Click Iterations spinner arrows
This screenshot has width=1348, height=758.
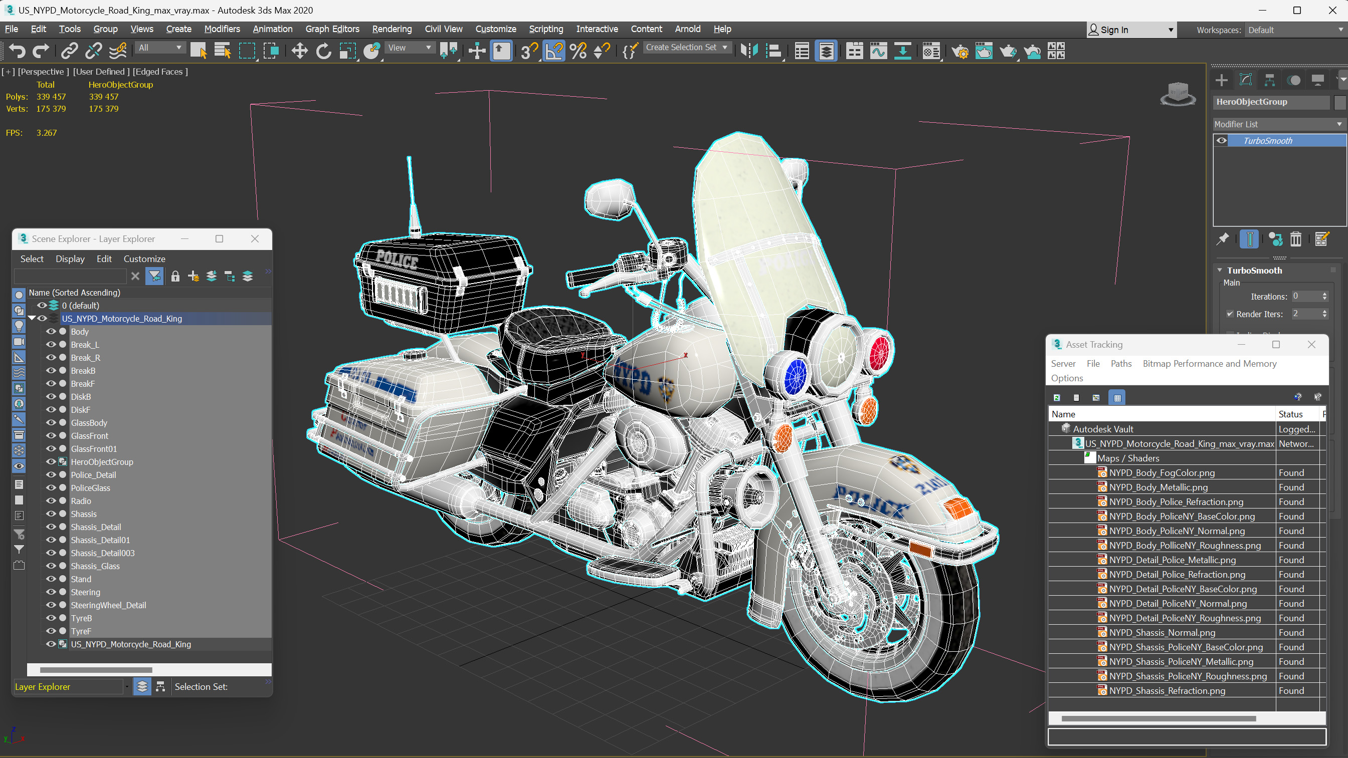tap(1324, 296)
